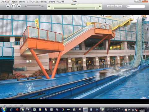
Task: Switch to list view icon
Action: (x=109, y=6)
